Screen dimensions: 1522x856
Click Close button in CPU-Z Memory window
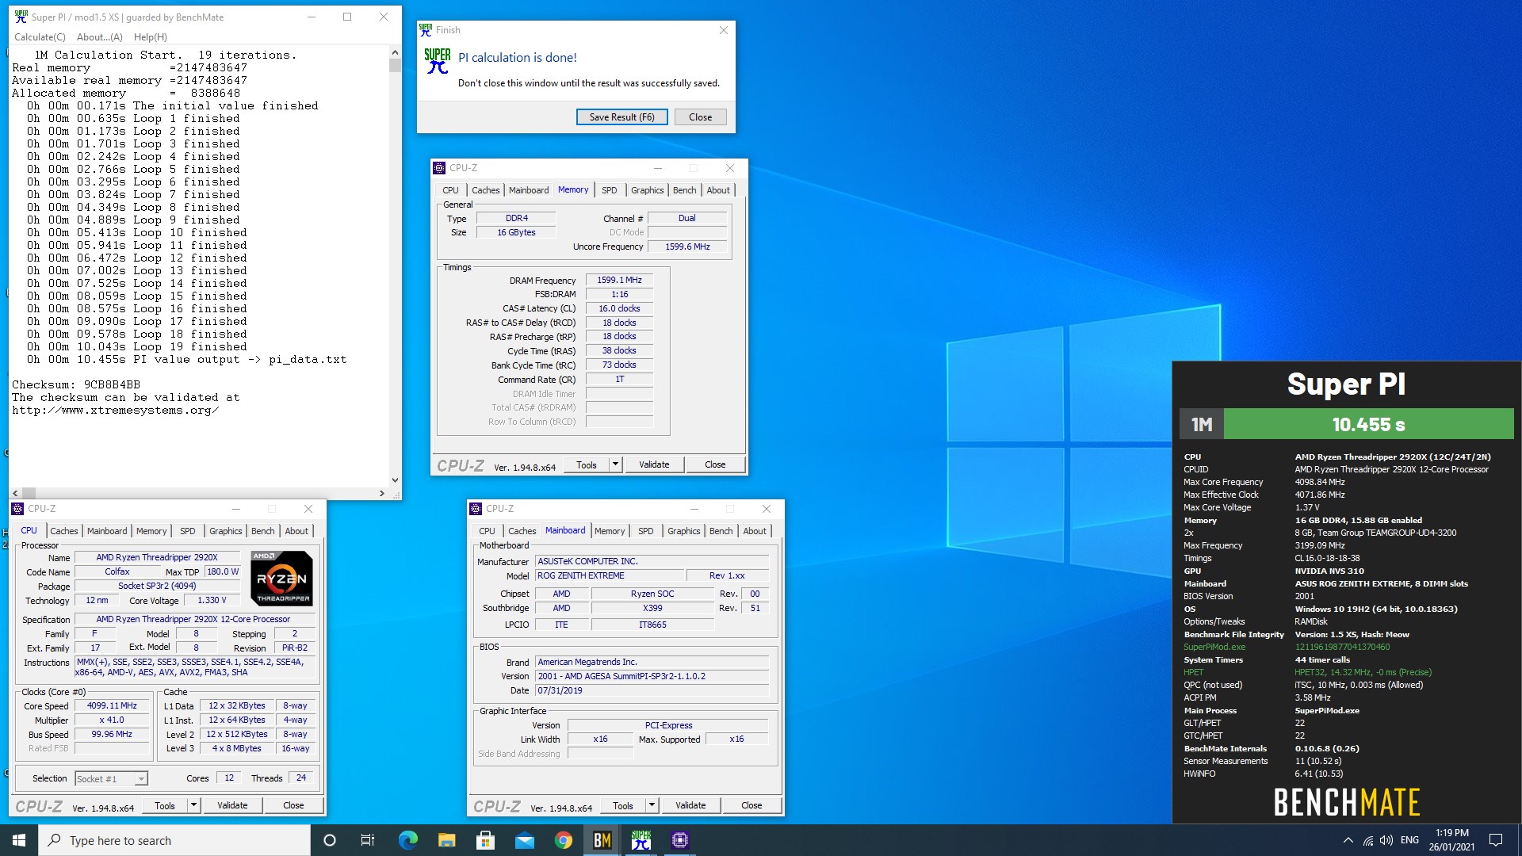[715, 464]
